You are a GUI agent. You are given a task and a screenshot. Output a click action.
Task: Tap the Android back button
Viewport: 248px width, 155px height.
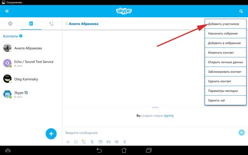tap(99, 150)
